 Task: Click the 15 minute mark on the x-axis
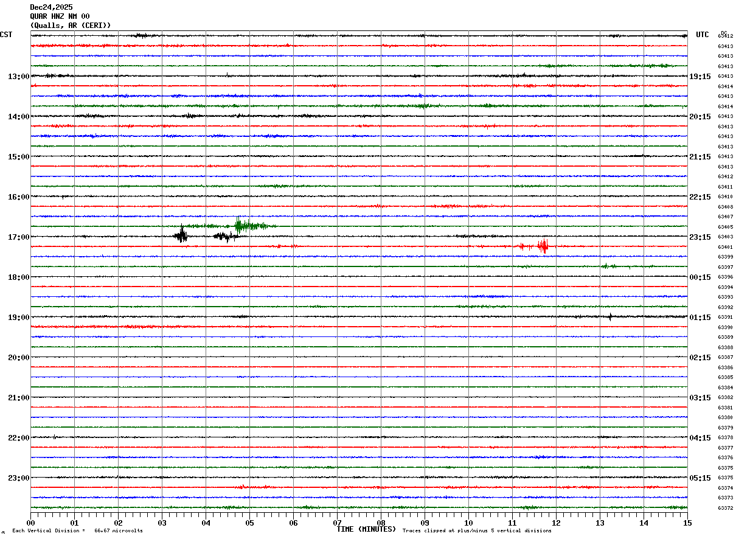(x=687, y=523)
